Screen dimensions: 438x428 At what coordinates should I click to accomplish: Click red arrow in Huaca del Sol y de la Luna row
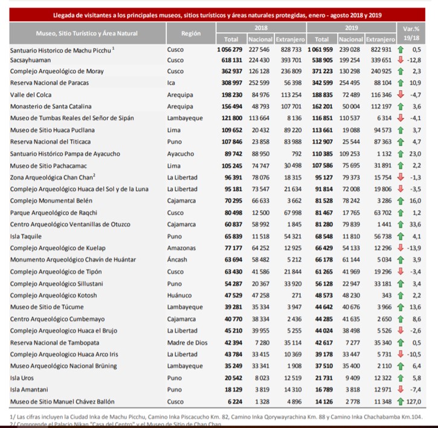(x=401, y=189)
